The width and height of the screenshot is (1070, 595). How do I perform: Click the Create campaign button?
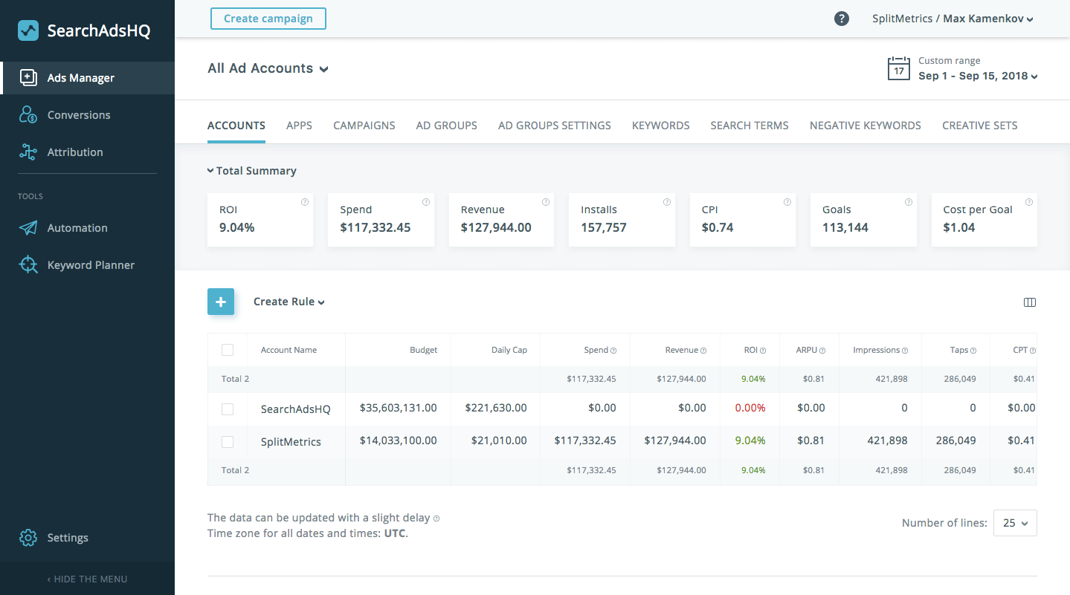[268, 19]
